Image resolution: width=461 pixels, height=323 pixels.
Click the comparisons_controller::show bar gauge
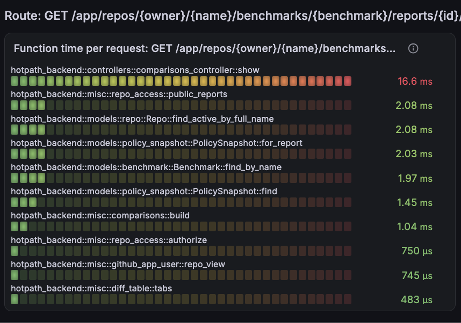[181, 81]
